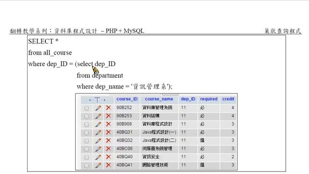Delete row 40BC06 with red X

(108, 149)
